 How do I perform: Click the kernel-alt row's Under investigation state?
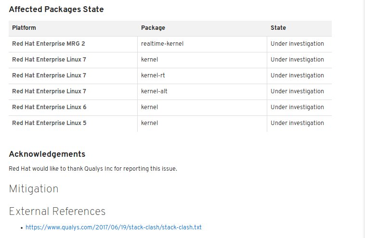click(x=297, y=91)
